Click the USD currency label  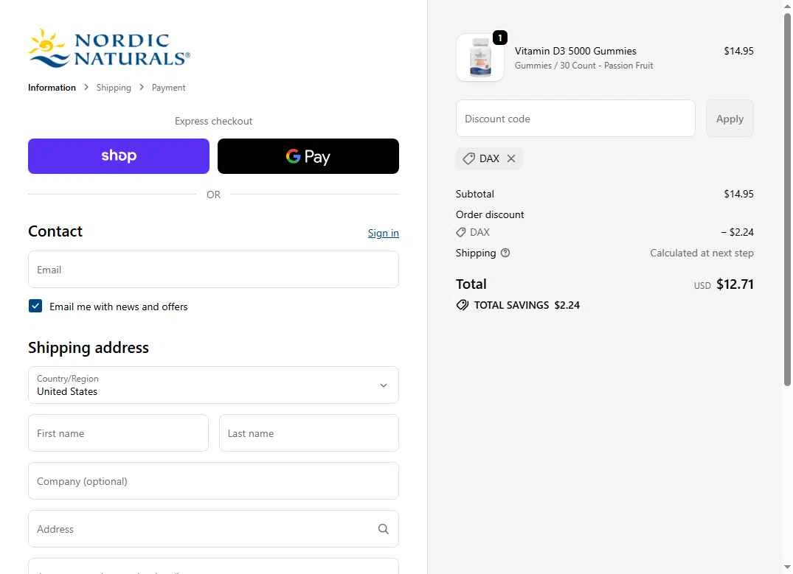tap(702, 285)
